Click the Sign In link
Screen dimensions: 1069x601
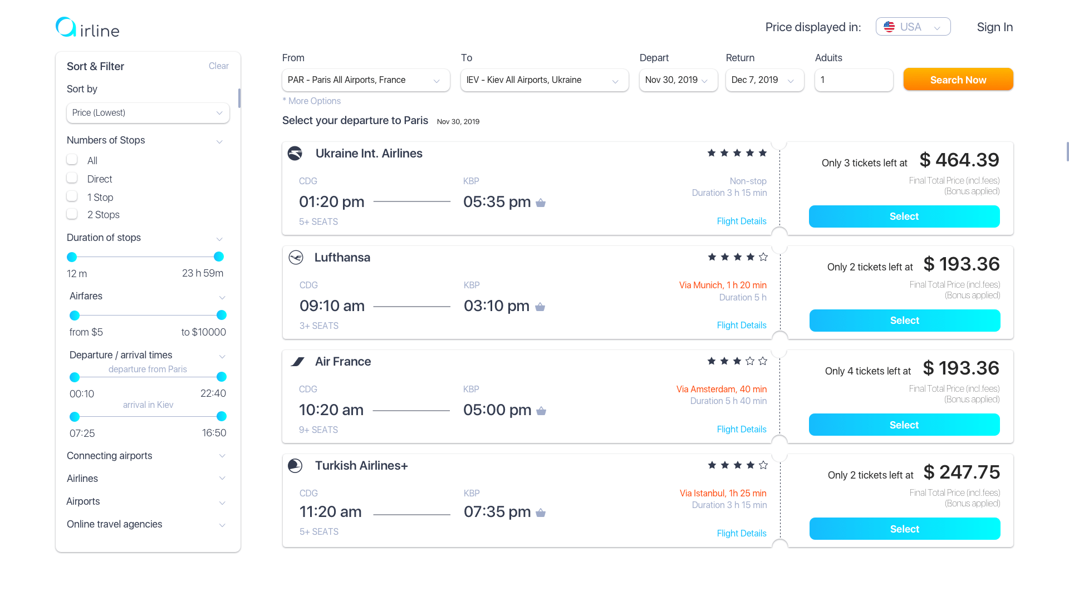tap(994, 27)
